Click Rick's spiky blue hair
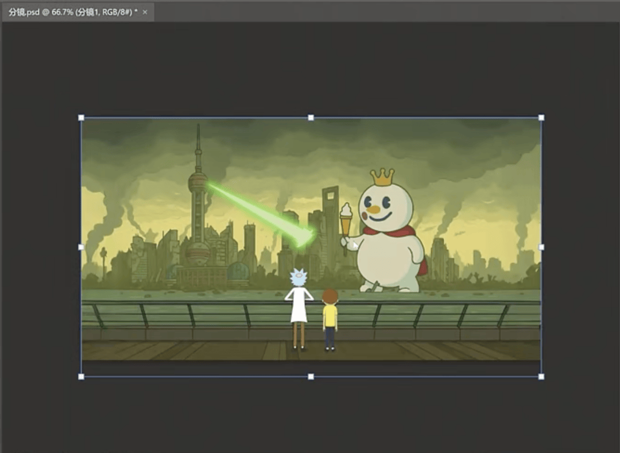The width and height of the screenshot is (620, 453). (299, 278)
